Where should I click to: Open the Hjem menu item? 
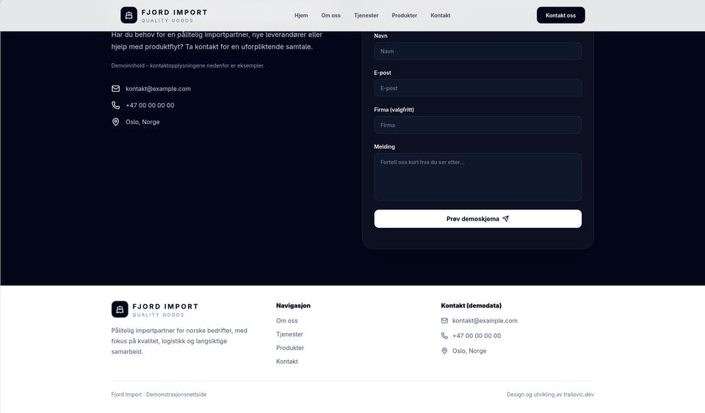coord(301,15)
